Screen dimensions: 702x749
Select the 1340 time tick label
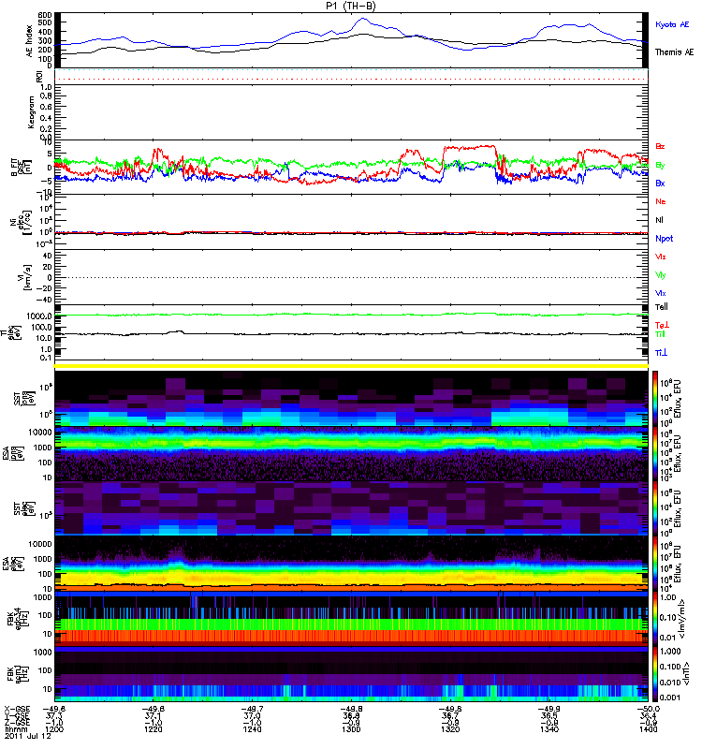point(548,729)
